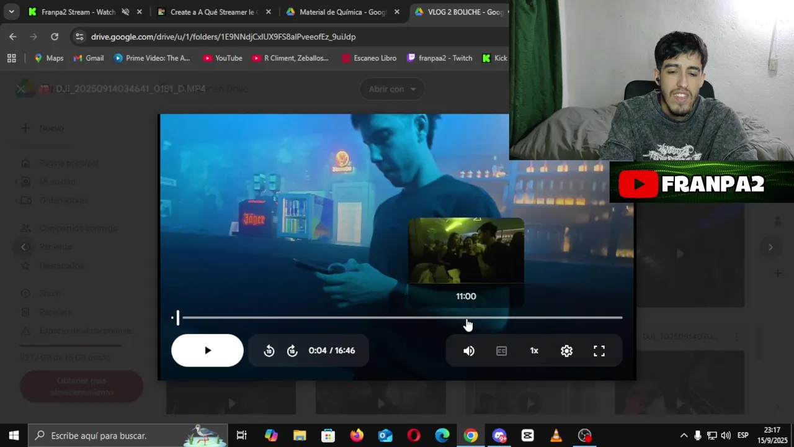Click the Windows taskbar search box
Image resolution: width=794 pixels, height=447 pixels.
coord(128,435)
